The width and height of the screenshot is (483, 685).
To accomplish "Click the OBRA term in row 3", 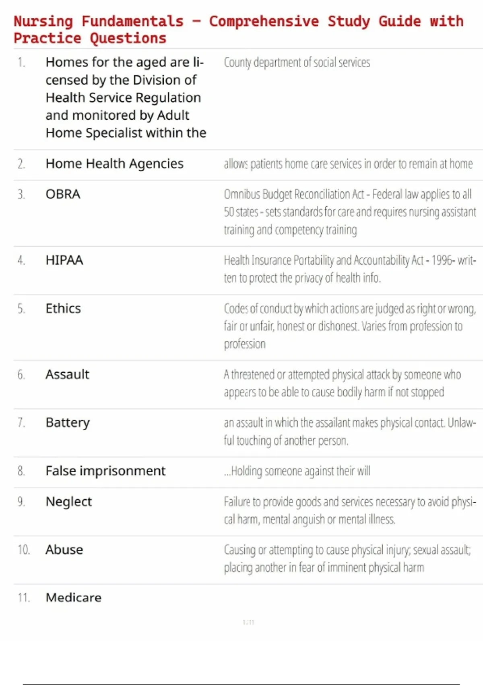I will 63,194.
